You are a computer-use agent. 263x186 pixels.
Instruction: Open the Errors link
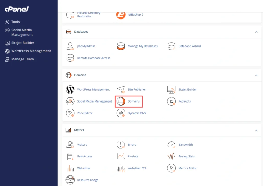pyautogui.click(x=132, y=145)
